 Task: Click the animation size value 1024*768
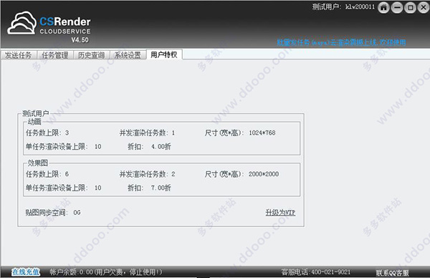click(x=262, y=133)
